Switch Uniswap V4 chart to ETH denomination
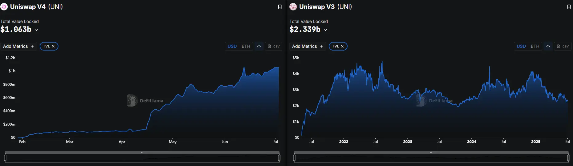 click(x=246, y=46)
